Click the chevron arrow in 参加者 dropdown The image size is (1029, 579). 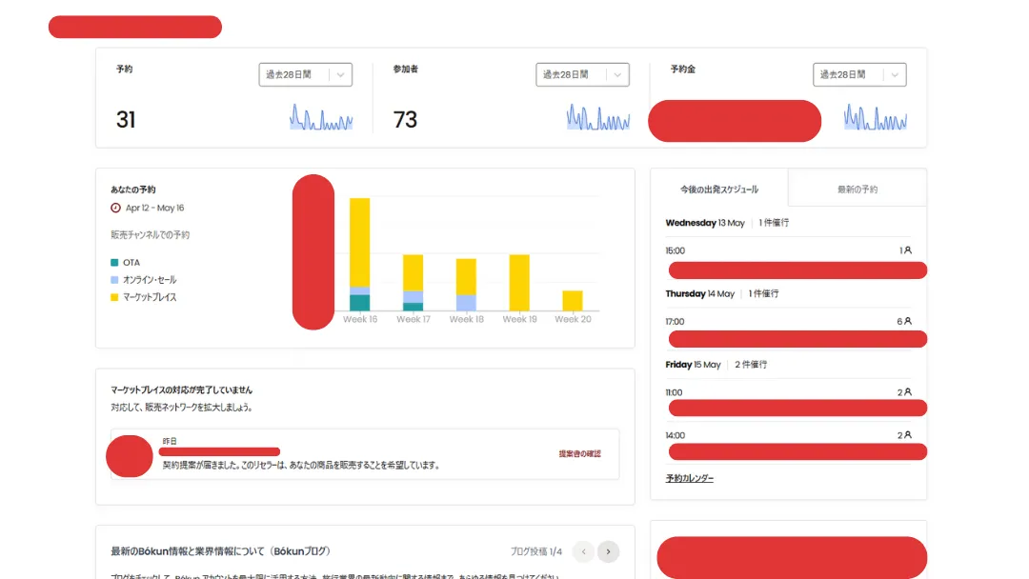point(617,74)
